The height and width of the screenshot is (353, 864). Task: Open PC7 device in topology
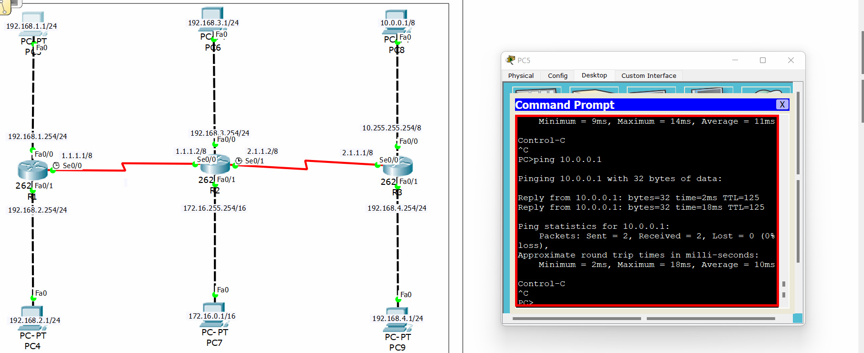214,315
